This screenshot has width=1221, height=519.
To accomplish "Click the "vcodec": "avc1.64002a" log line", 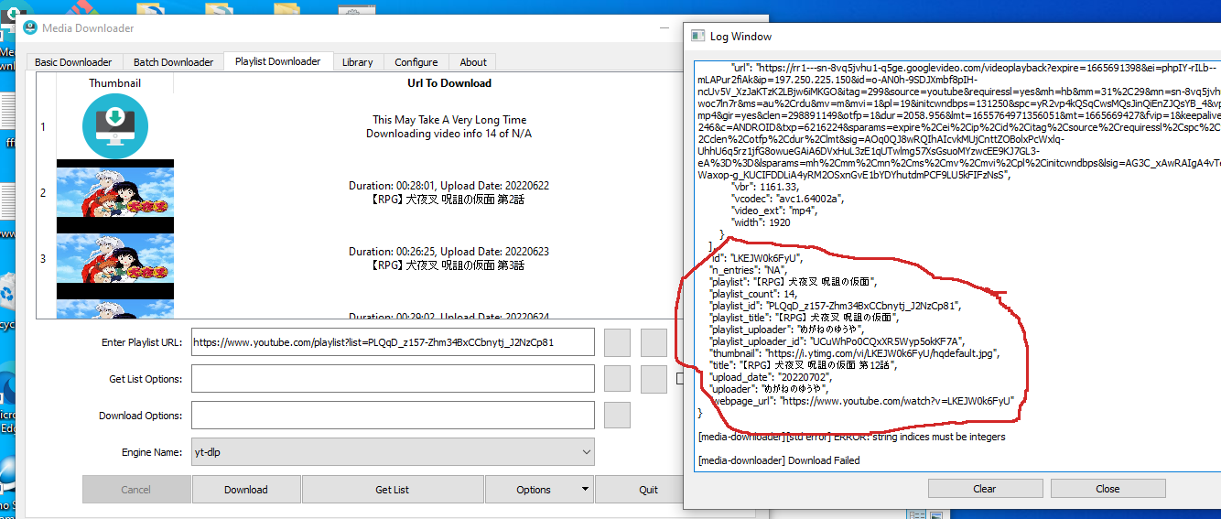I will (801, 199).
